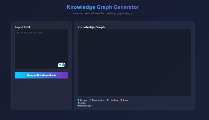Click the 'Knowledge Graph' panel heading
The width and height of the screenshot is (209, 120).
[91, 27]
